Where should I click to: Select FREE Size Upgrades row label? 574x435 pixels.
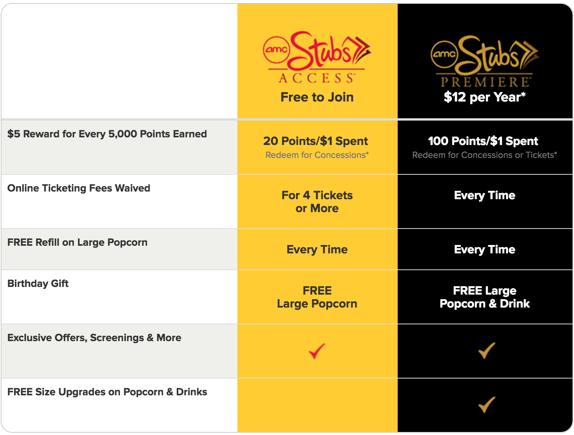tap(107, 392)
